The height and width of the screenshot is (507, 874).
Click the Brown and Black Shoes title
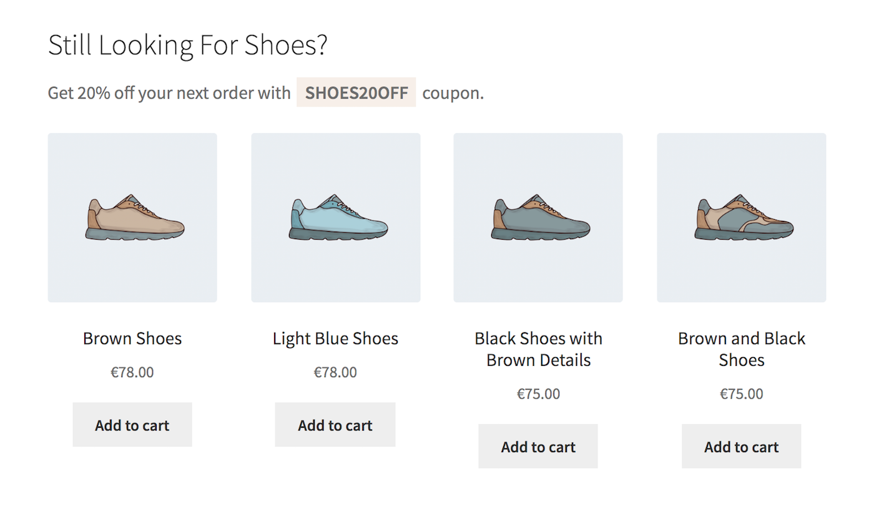pos(742,349)
